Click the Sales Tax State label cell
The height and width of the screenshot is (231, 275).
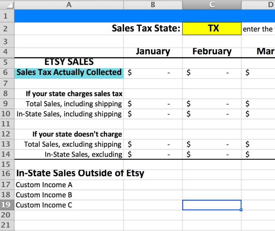click(146, 28)
